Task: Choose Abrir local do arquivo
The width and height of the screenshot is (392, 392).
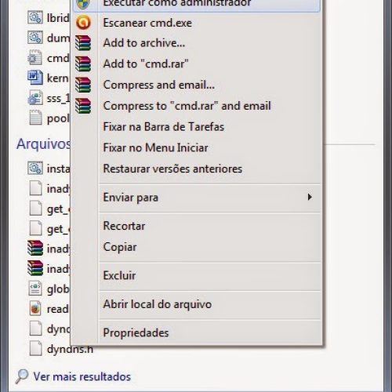Action: [197, 304]
